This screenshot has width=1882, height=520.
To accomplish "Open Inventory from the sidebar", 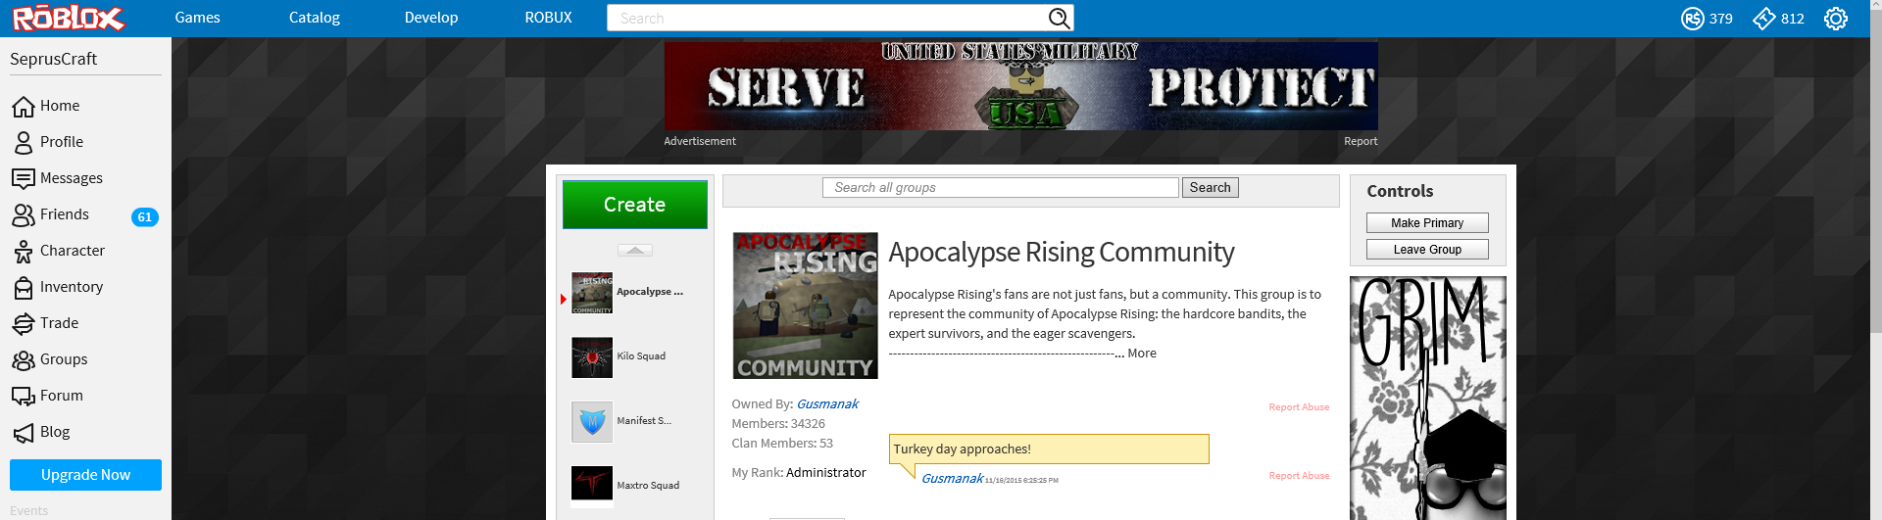I will [x=71, y=287].
